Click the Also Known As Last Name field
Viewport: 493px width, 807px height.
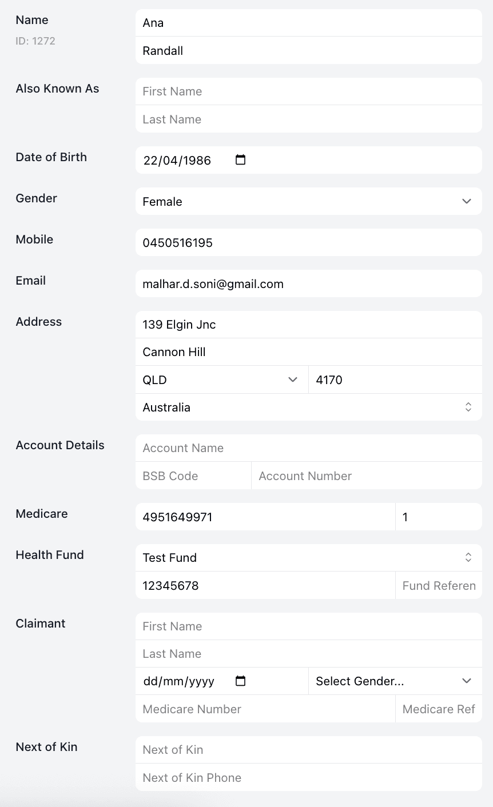[x=308, y=119]
